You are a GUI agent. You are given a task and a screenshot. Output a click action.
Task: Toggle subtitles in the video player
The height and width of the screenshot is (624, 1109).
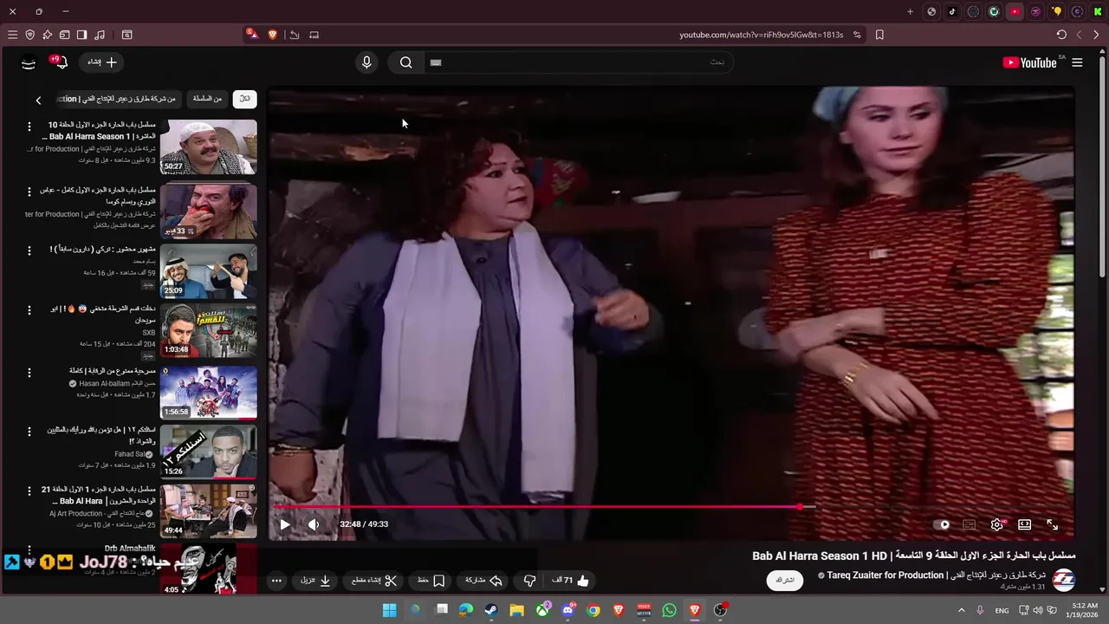[x=970, y=524]
